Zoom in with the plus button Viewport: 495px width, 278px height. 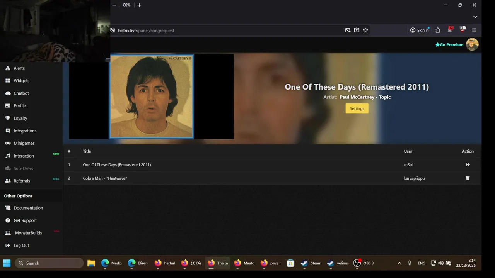tap(139, 5)
